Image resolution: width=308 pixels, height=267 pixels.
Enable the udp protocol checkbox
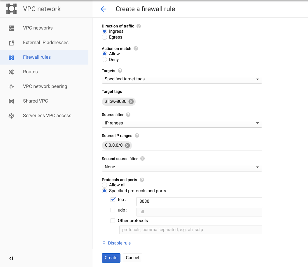pos(113,210)
